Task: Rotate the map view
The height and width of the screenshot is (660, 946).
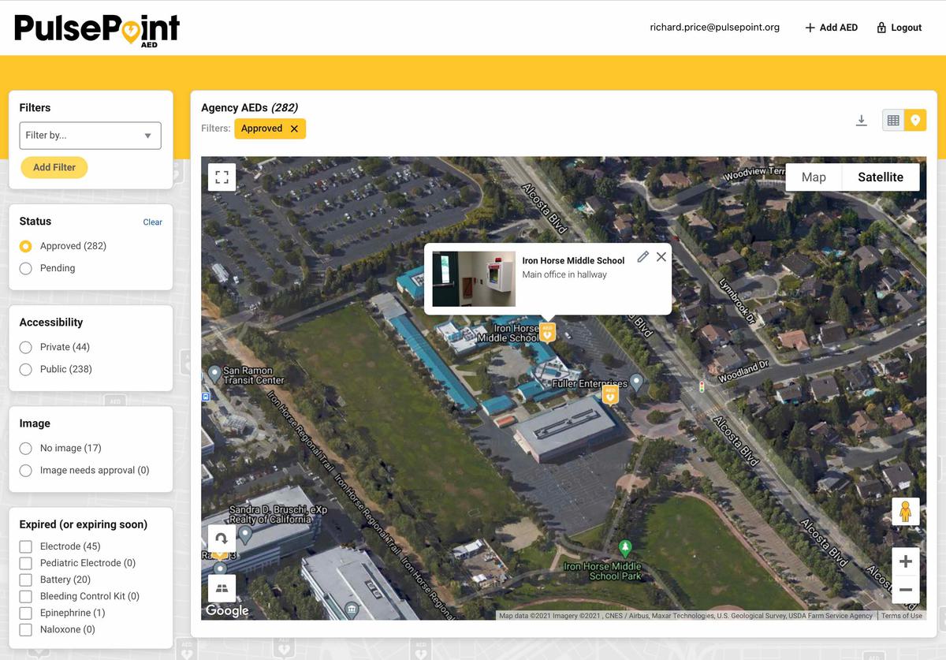Action: (x=222, y=539)
